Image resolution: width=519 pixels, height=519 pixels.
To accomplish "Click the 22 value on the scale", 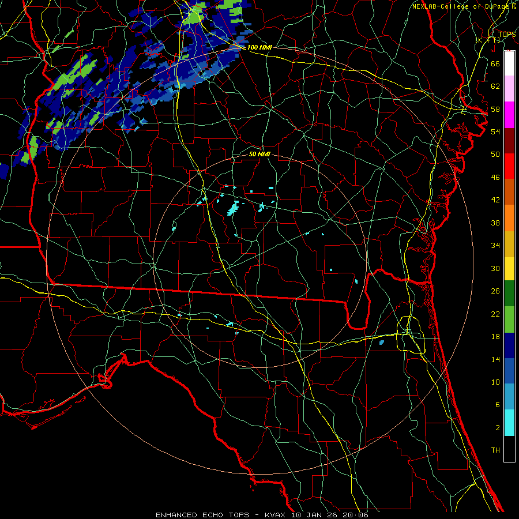I will [x=495, y=314].
